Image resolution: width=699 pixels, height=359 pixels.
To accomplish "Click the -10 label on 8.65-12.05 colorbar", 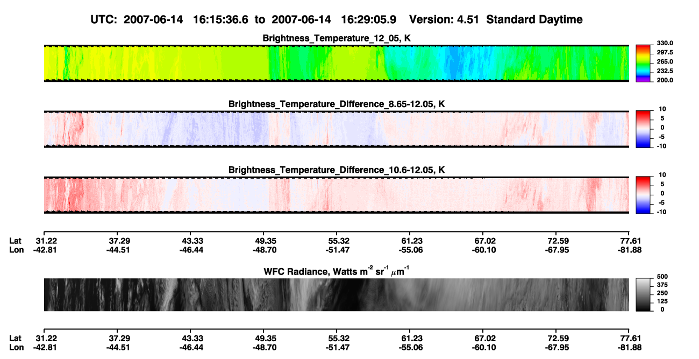I will 661,146.
